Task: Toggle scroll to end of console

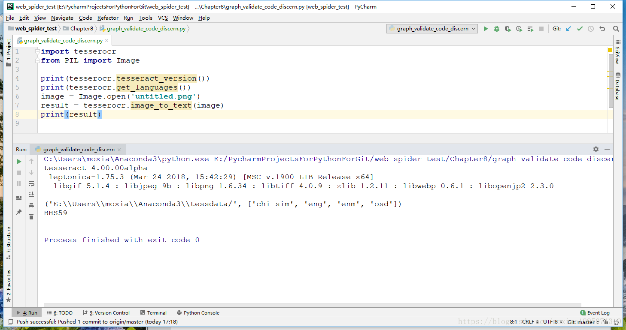Action: click(31, 195)
